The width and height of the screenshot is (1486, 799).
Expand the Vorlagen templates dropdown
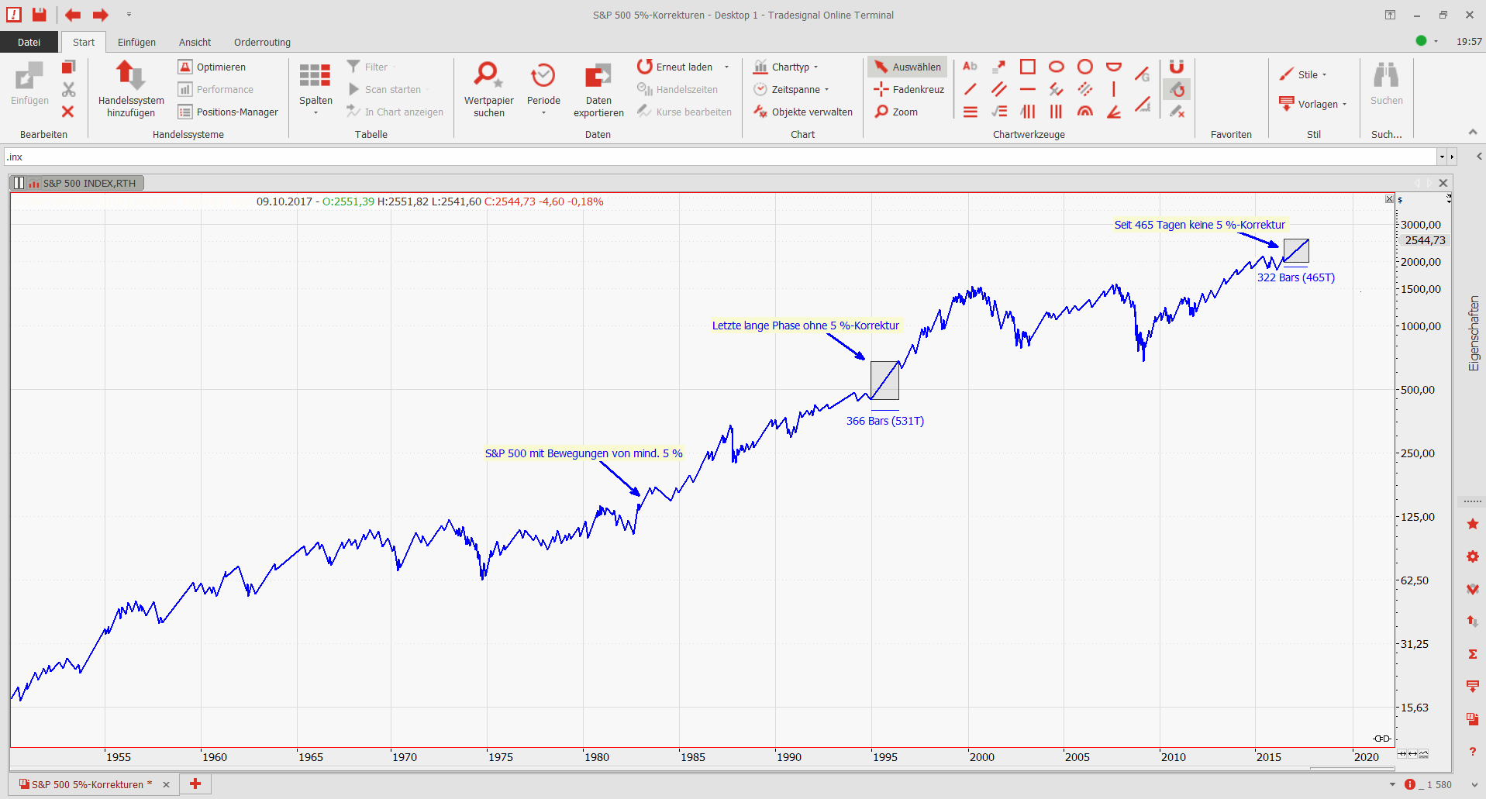click(1315, 104)
